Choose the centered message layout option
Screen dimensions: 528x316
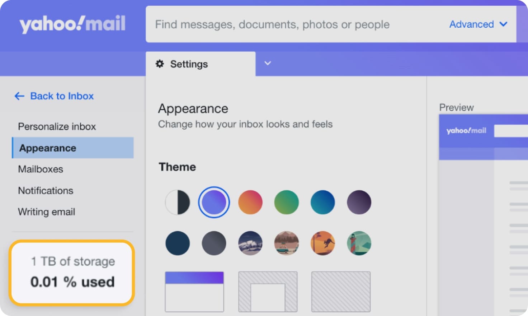[x=268, y=292]
